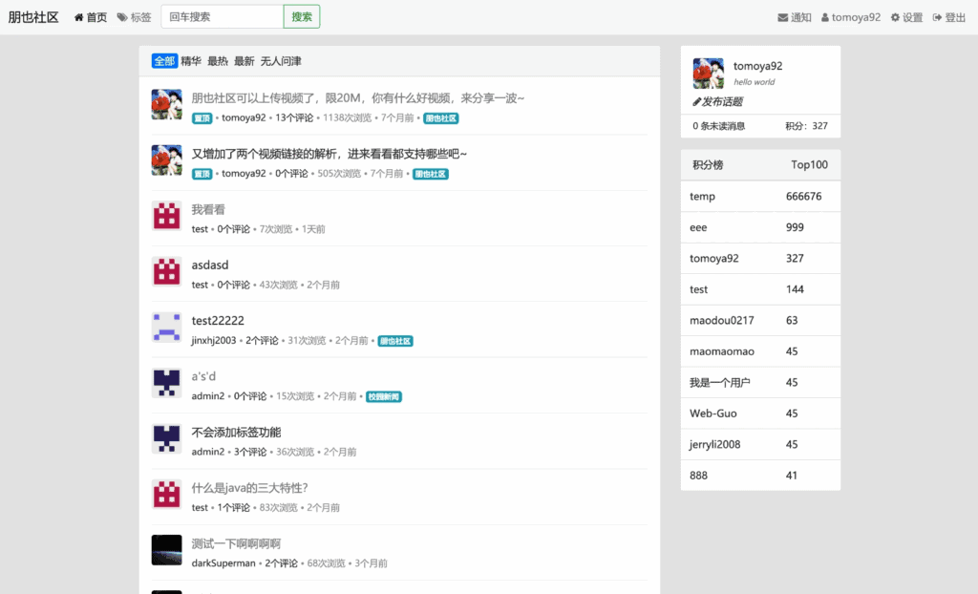Open the tomoya92 profile link in the navbar
Viewport: 978px width, 594px height.
850,17
